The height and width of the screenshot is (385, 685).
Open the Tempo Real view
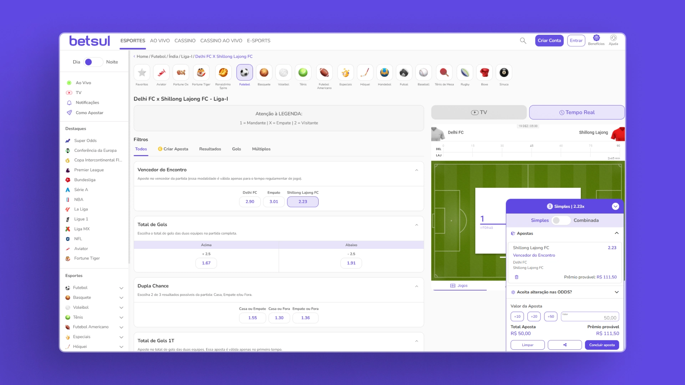coord(577,112)
